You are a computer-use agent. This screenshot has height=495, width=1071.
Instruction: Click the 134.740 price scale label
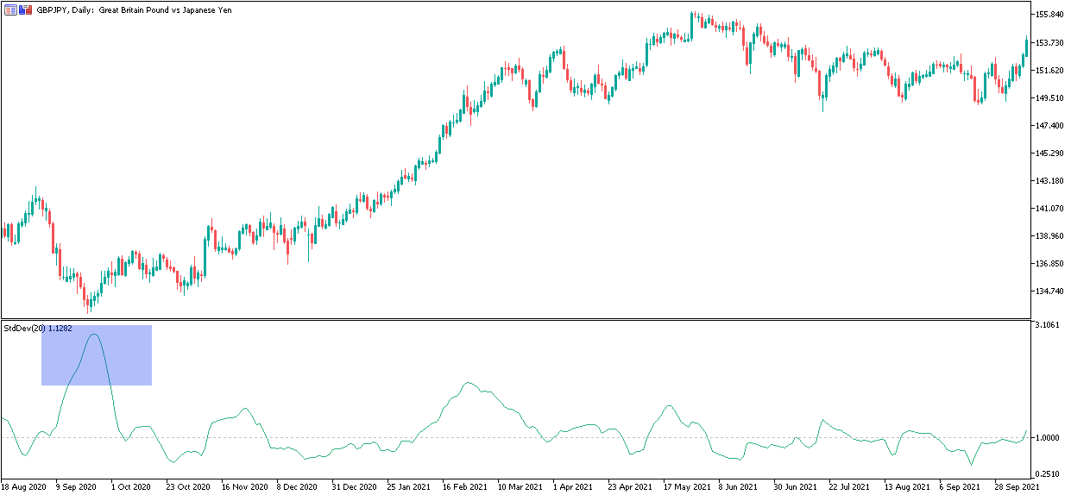[1049, 291]
